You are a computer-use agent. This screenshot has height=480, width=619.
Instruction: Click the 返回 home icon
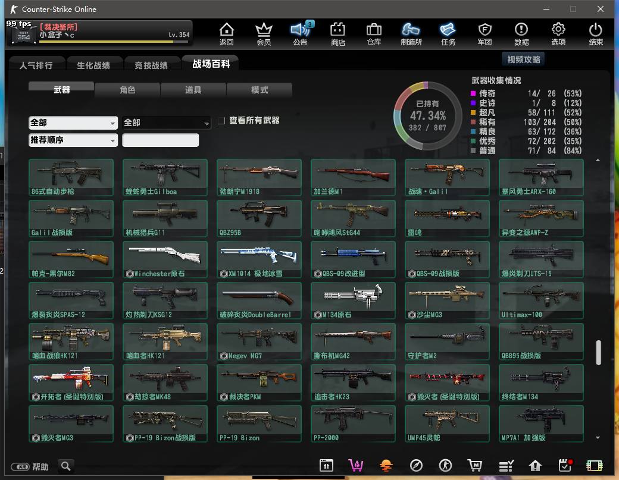(227, 34)
